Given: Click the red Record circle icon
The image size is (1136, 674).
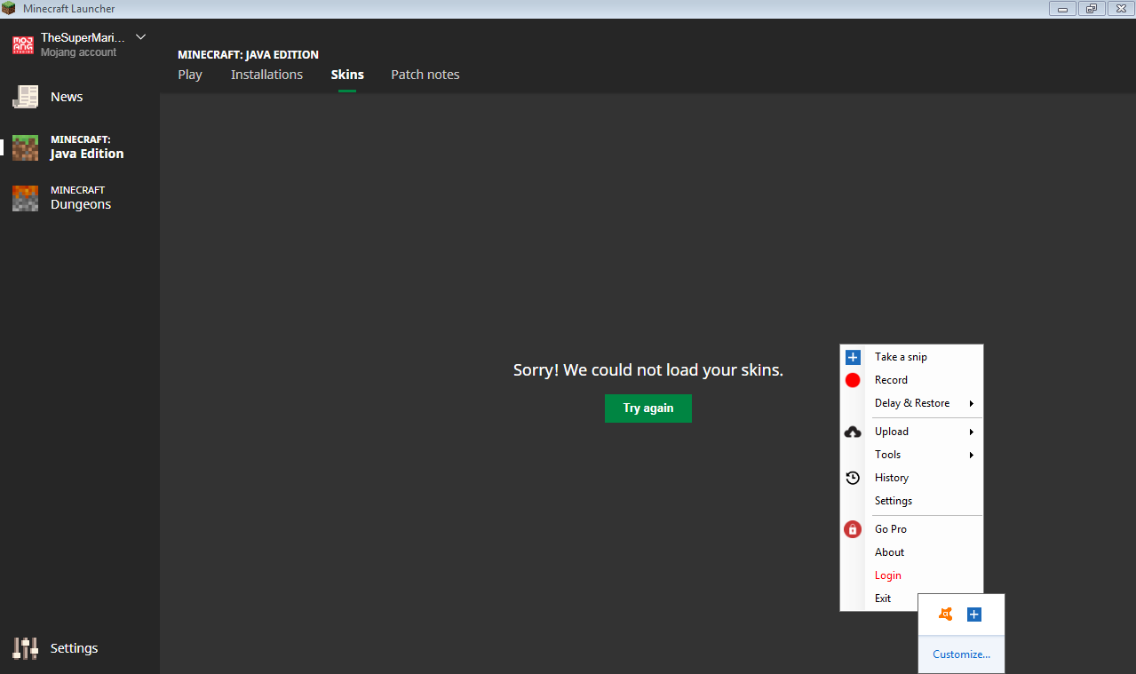Looking at the screenshot, I should [853, 380].
